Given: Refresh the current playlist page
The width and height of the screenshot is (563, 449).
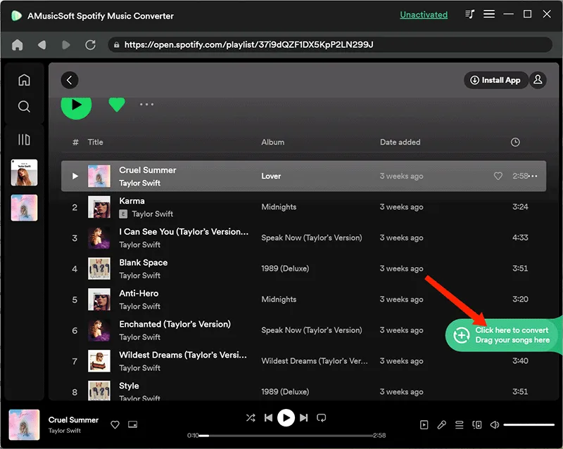Looking at the screenshot, I should [90, 44].
